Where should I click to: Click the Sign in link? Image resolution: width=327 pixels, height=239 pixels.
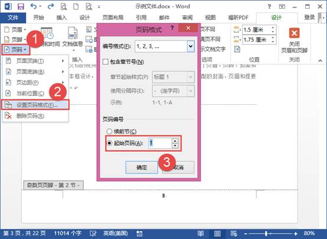309,18
